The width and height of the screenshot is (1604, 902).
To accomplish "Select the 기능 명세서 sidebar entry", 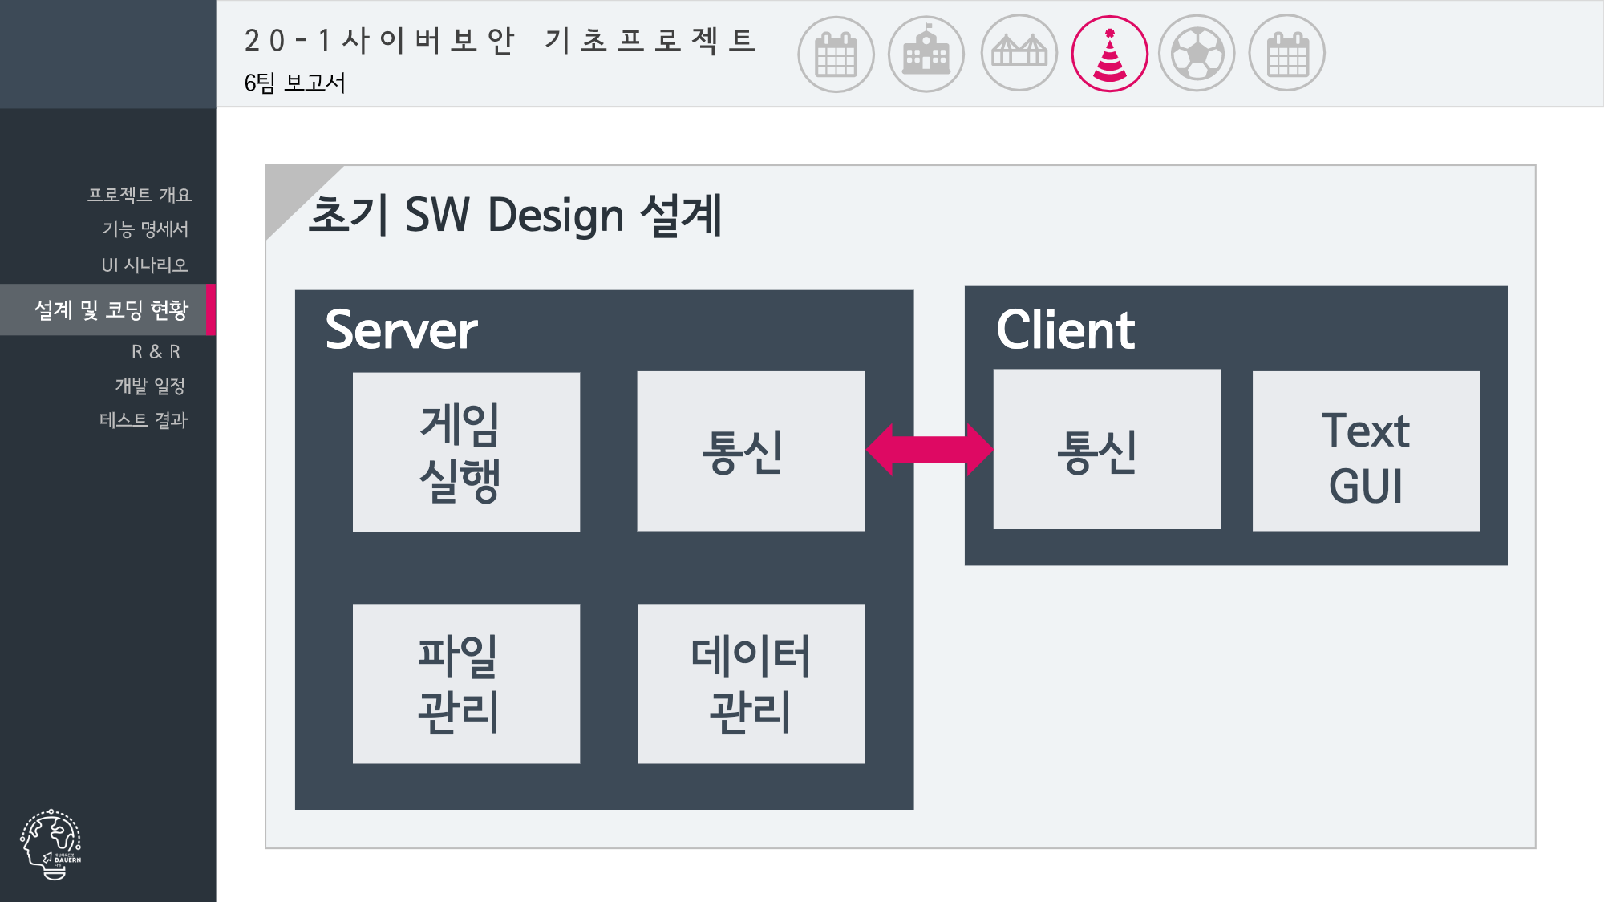I will pyautogui.click(x=148, y=230).
